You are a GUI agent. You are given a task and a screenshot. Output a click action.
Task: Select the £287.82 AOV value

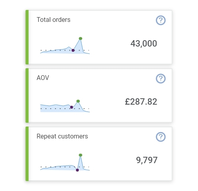coord(141,102)
